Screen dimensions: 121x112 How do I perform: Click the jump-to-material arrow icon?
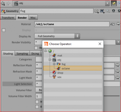[113, 24]
